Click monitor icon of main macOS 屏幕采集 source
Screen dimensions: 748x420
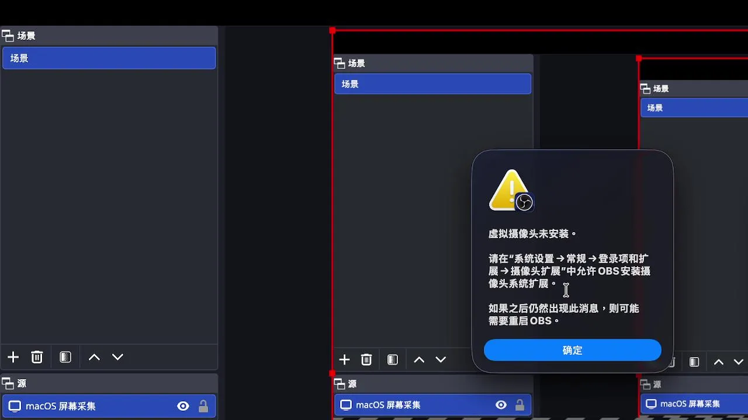pyautogui.click(x=15, y=406)
